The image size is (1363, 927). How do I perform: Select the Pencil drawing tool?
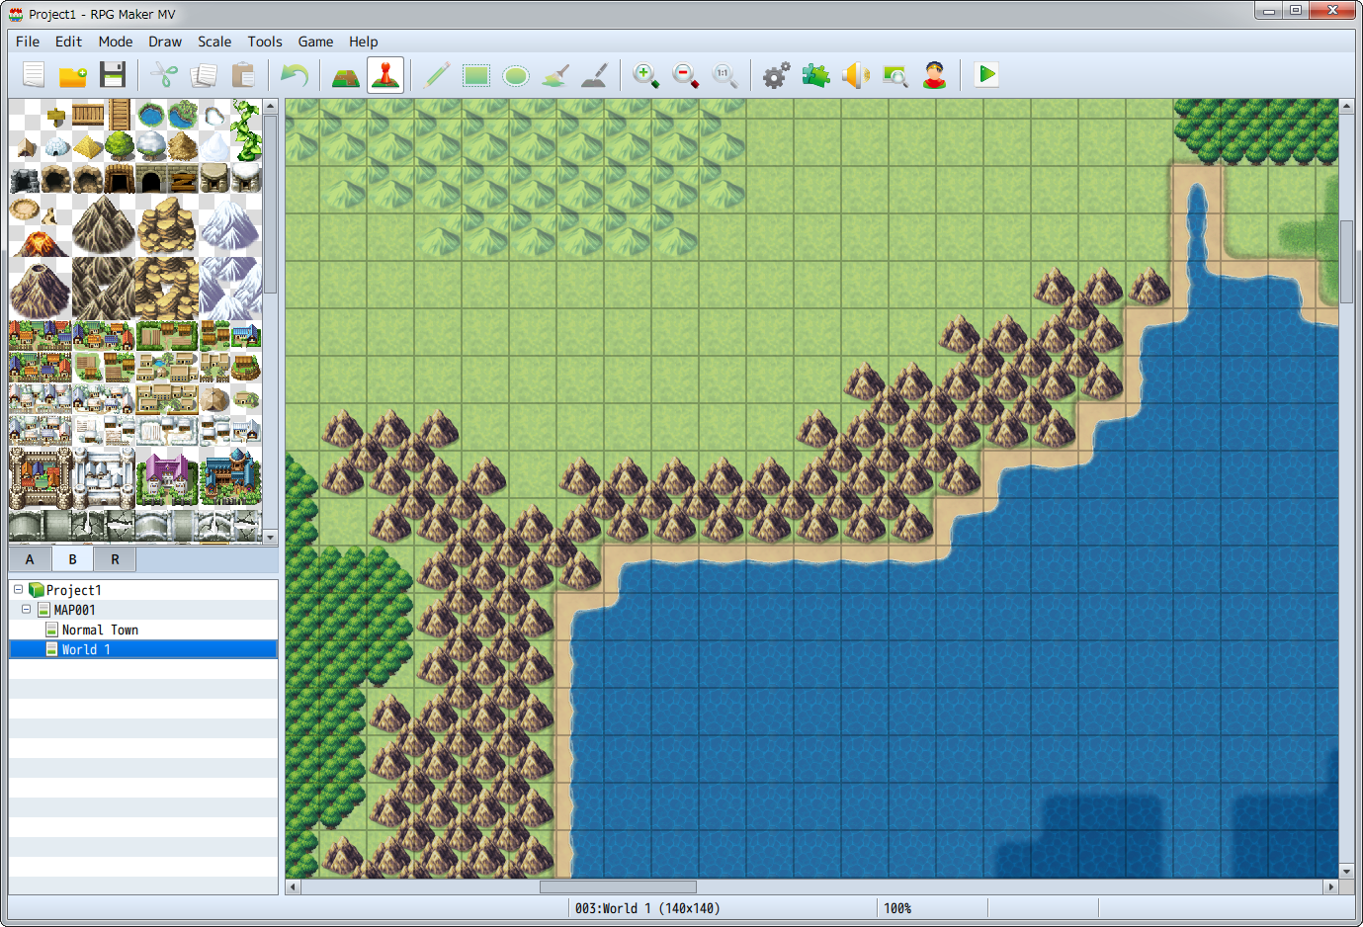tap(436, 75)
